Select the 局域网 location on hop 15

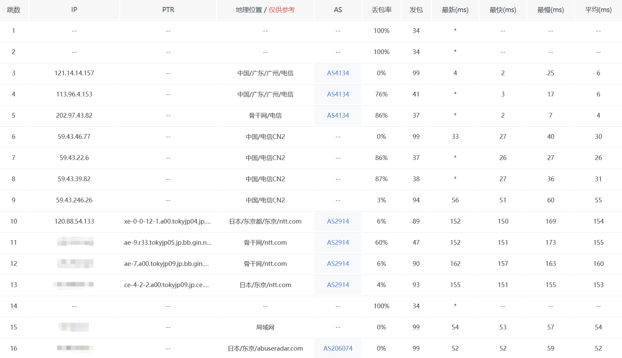pos(265,327)
